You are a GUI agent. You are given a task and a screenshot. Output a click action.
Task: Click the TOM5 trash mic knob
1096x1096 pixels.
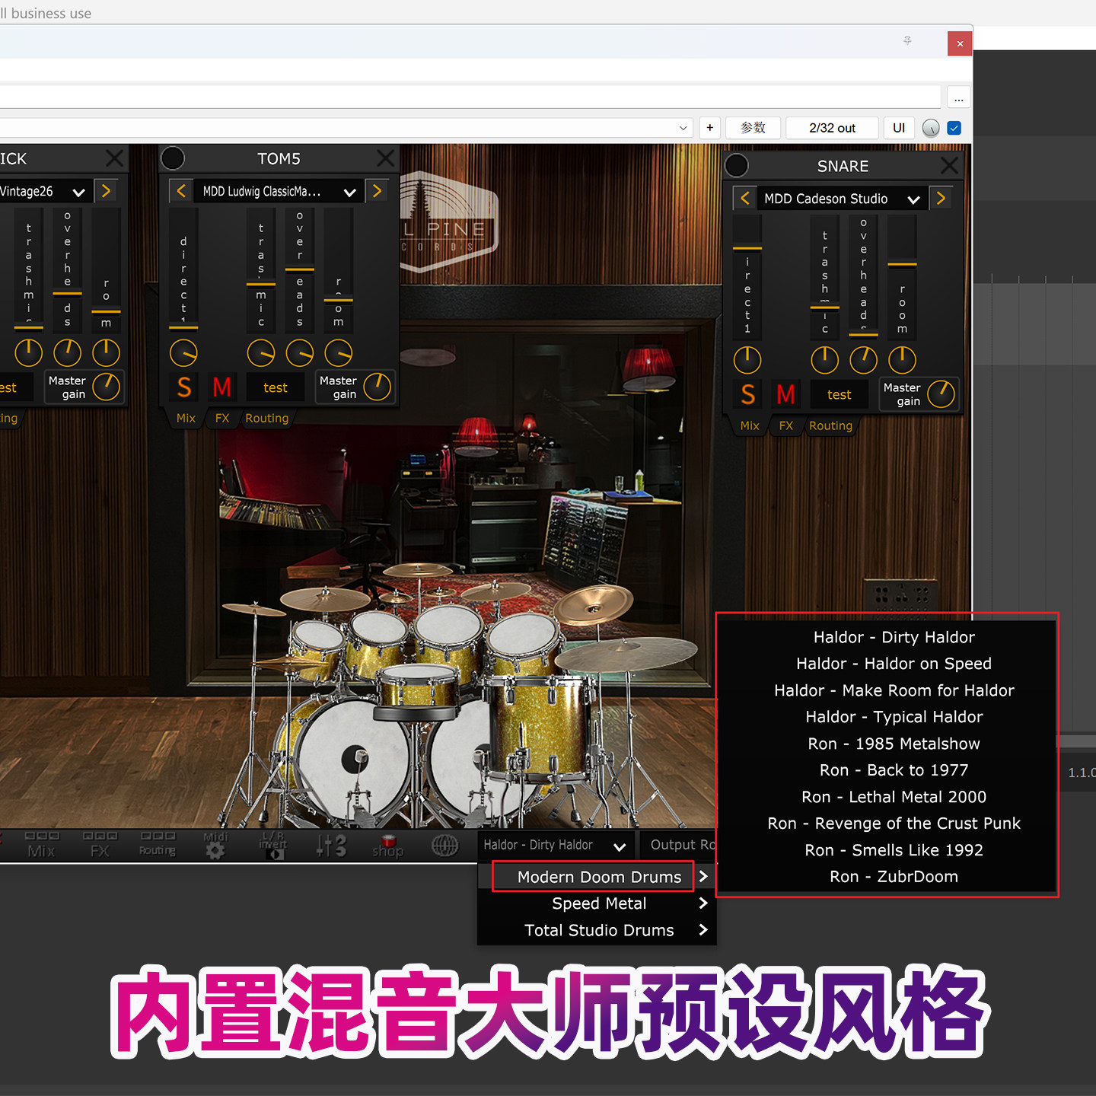pyautogui.click(x=261, y=353)
